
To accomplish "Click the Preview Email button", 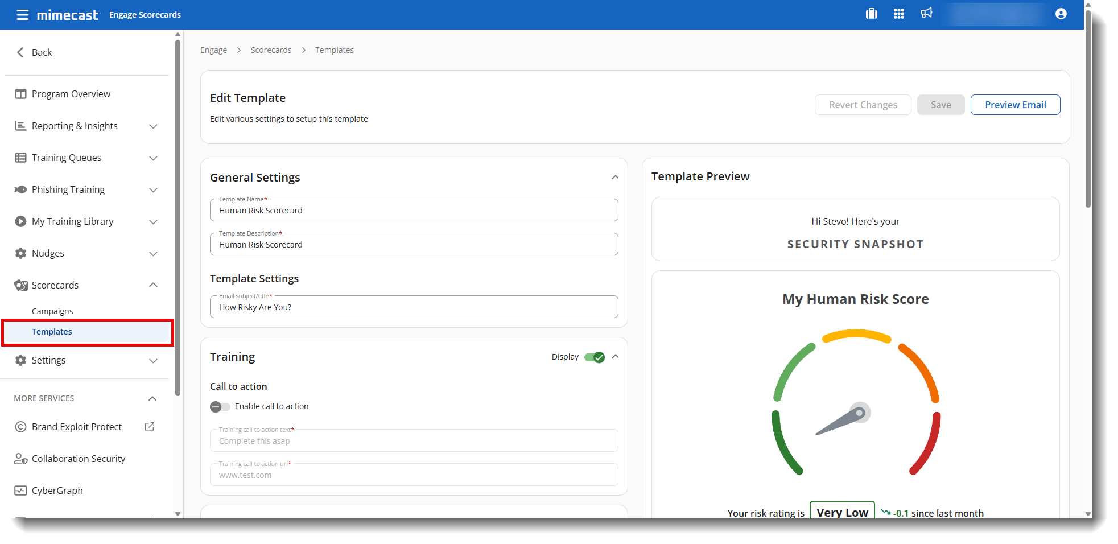I will (x=1015, y=105).
